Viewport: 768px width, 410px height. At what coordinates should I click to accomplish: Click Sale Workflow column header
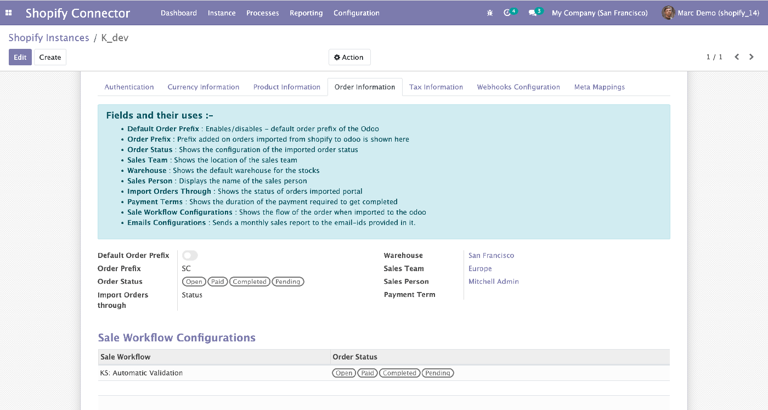[214, 357]
